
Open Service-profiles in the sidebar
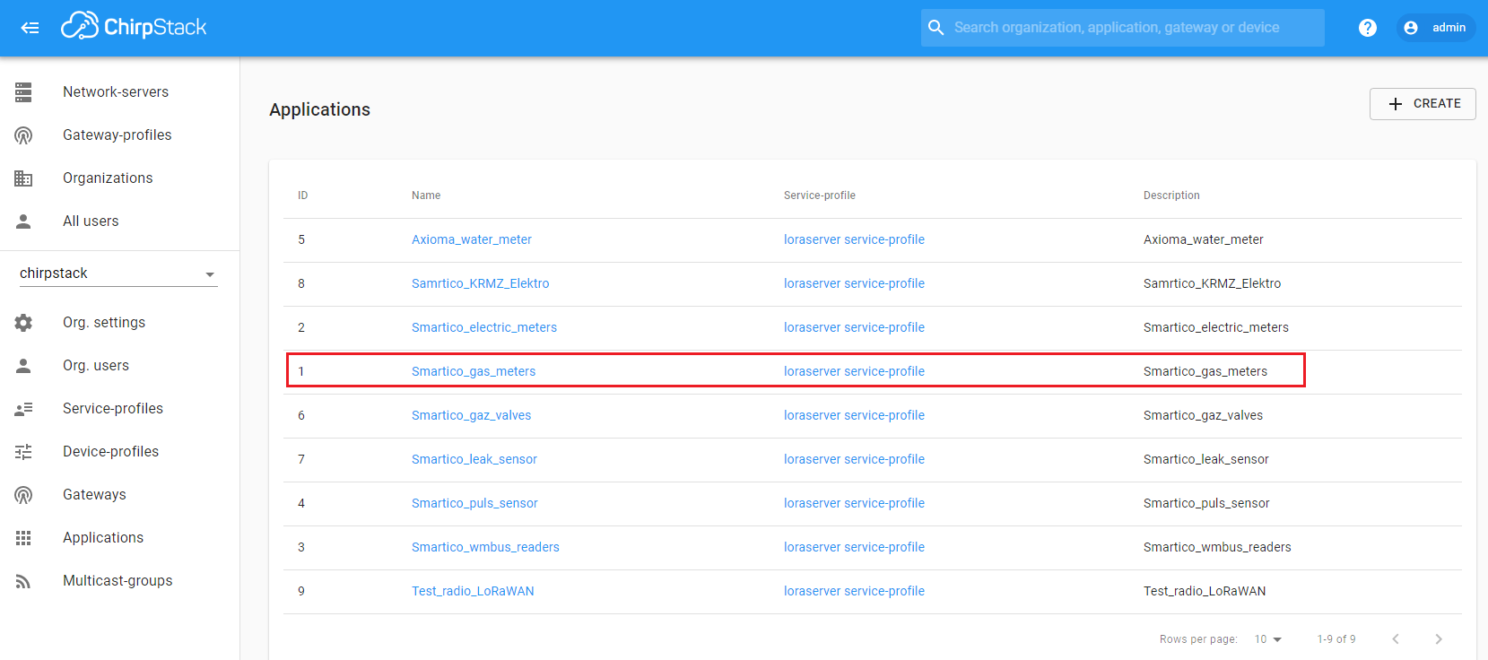point(113,409)
